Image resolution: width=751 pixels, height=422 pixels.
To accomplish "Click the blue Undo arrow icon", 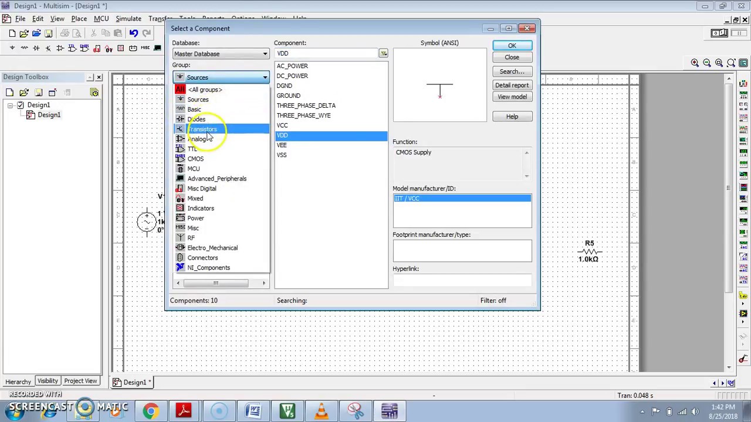I will (x=134, y=33).
